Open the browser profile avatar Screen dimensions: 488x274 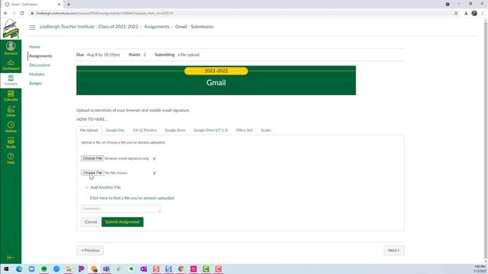(x=474, y=14)
